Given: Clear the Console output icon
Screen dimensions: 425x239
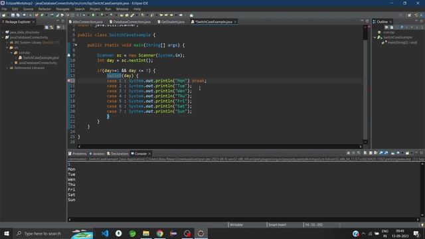Looking at the screenshot, I should (365, 153).
